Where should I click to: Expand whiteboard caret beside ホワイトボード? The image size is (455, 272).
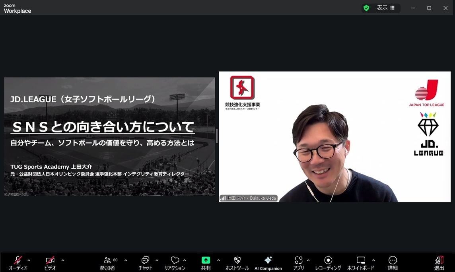pyautogui.click(x=373, y=260)
